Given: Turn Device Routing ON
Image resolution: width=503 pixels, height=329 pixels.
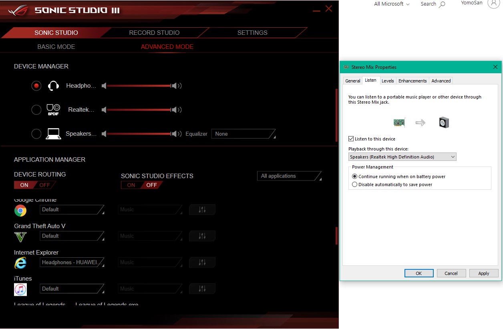Looking at the screenshot, I should pyautogui.click(x=24, y=185).
